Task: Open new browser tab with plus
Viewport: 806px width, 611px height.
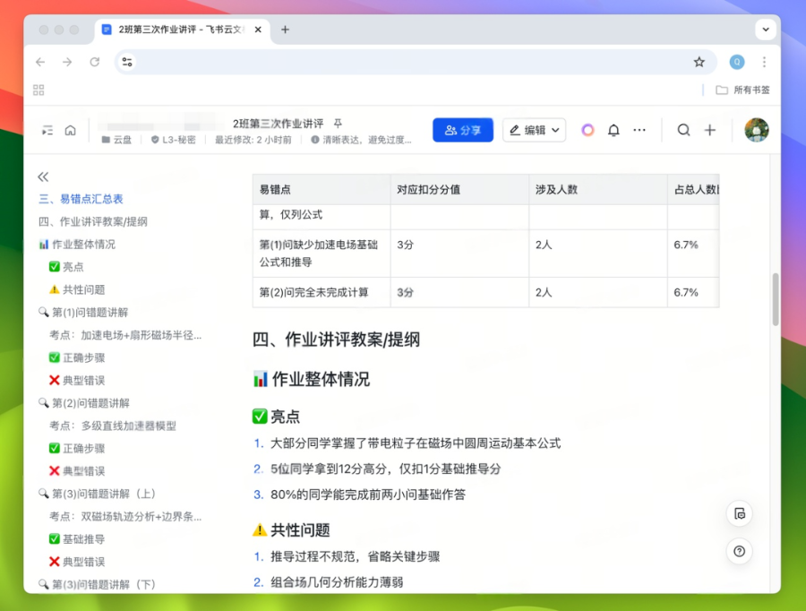Action: tap(286, 30)
